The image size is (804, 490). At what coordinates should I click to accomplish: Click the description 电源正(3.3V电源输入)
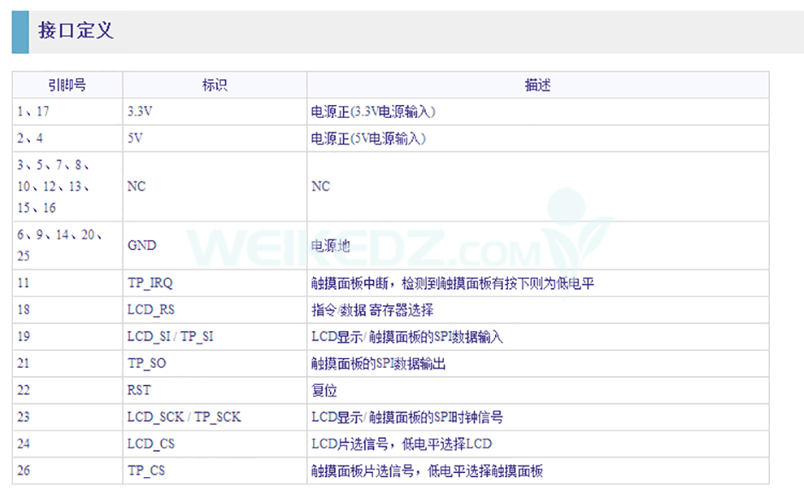(x=373, y=112)
